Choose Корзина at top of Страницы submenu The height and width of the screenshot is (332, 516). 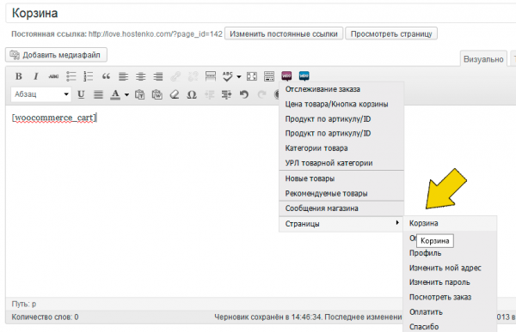click(x=450, y=223)
